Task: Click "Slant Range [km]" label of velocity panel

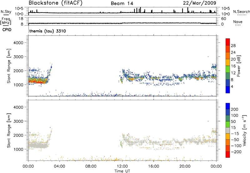Action: pos(9,131)
